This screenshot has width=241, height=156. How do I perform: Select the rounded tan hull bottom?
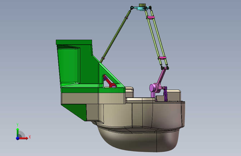(x=138, y=139)
